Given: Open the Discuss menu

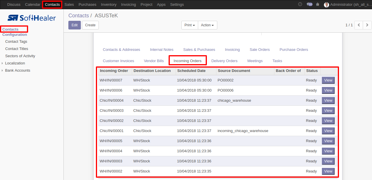Looking at the screenshot, I should 14,5.
